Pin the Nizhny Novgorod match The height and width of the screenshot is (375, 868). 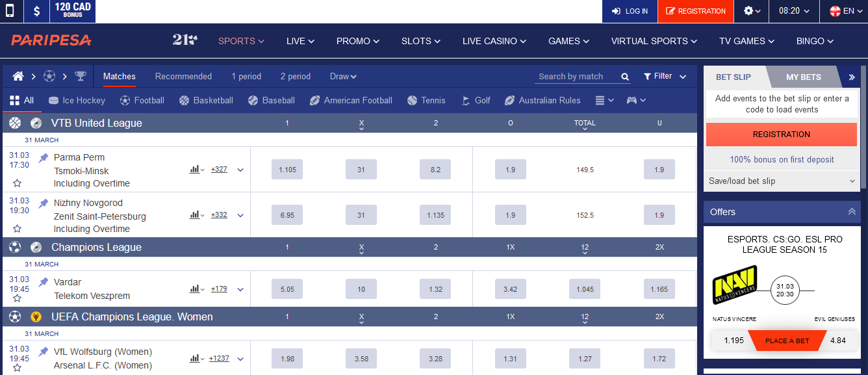(44, 203)
